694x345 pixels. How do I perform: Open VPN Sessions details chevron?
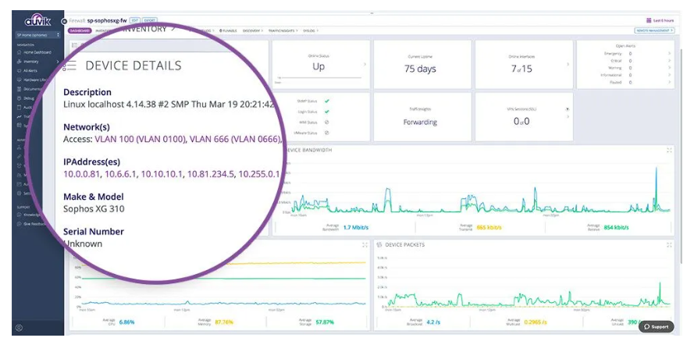[568, 117]
